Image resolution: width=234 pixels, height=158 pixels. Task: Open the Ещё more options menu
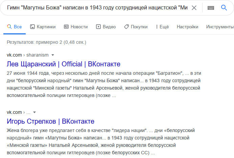point(164,27)
